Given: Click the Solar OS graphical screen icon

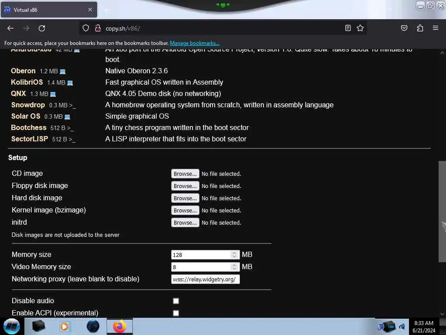Looking at the screenshot, I should click(68, 117).
